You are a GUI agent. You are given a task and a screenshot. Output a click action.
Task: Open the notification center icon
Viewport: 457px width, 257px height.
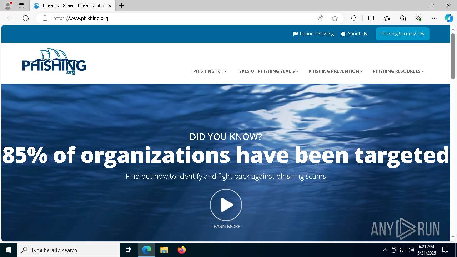(x=445, y=250)
